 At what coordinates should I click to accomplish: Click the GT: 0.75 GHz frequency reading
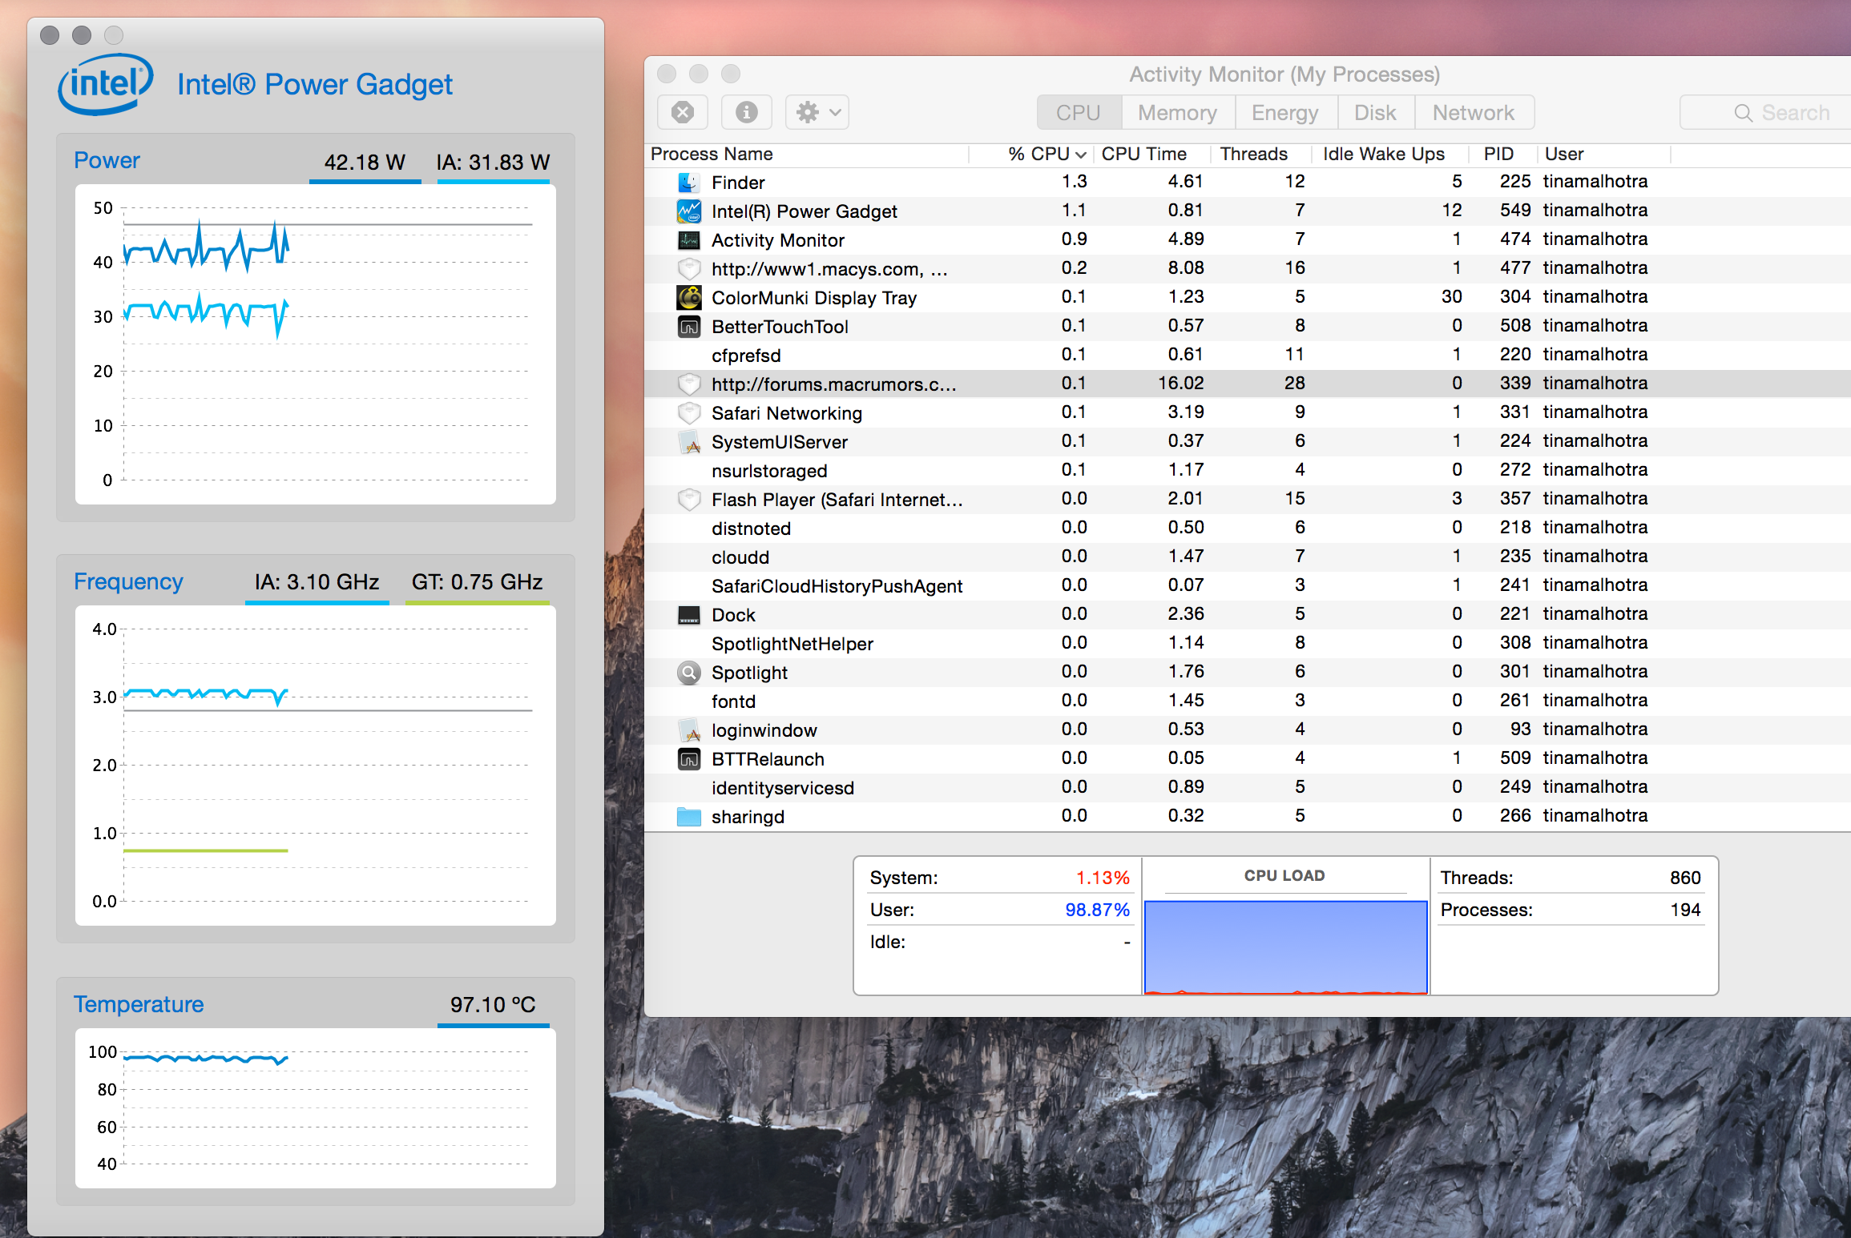(x=477, y=582)
